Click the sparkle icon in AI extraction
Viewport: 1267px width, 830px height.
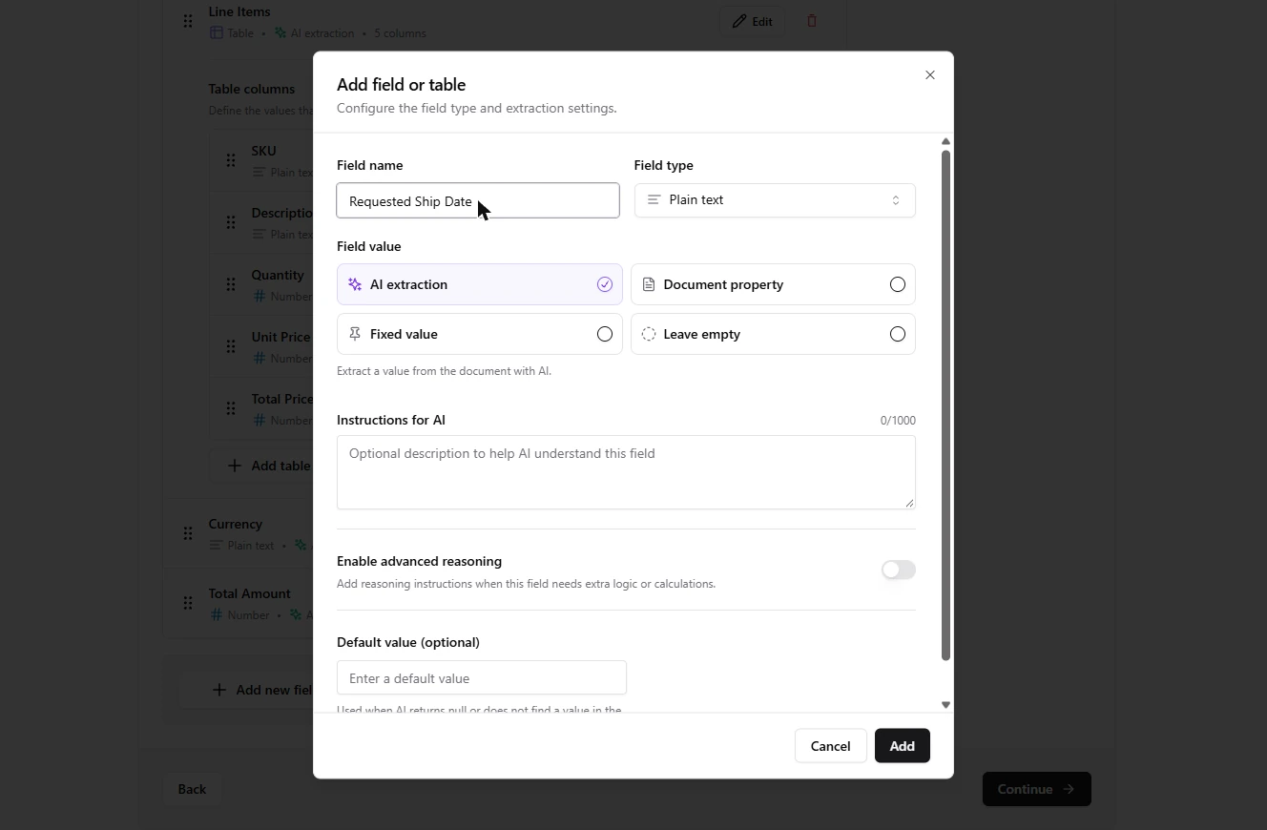[355, 284]
